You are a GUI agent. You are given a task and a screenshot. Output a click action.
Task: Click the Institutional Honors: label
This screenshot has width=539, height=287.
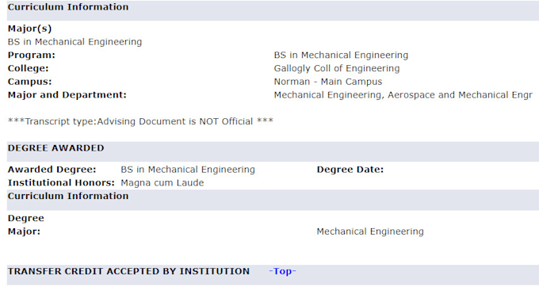click(x=61, y=183)
